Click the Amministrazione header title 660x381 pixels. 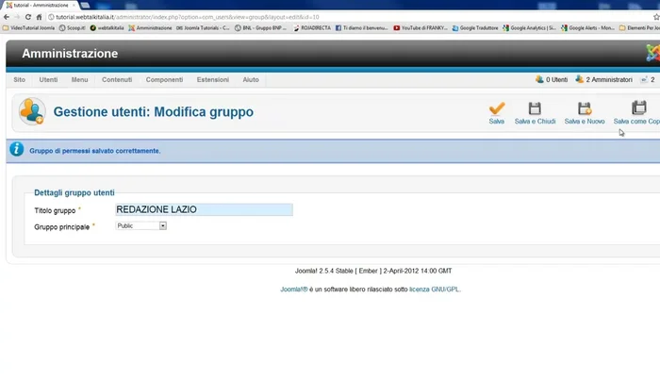point(70,54)
